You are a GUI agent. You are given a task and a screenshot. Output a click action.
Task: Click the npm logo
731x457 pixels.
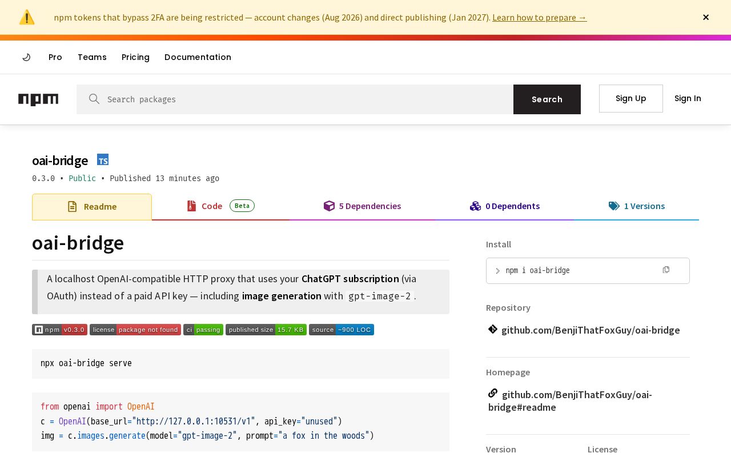[38, 99]
